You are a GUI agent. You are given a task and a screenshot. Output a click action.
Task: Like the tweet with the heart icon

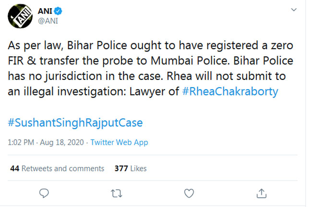[x=189, y=193]
